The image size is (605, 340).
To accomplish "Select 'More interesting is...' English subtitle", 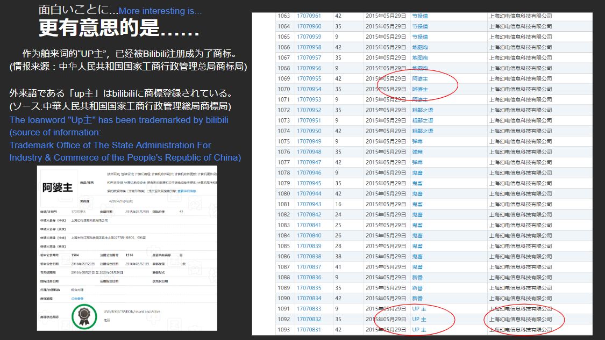I will click(x=160, y=11).
